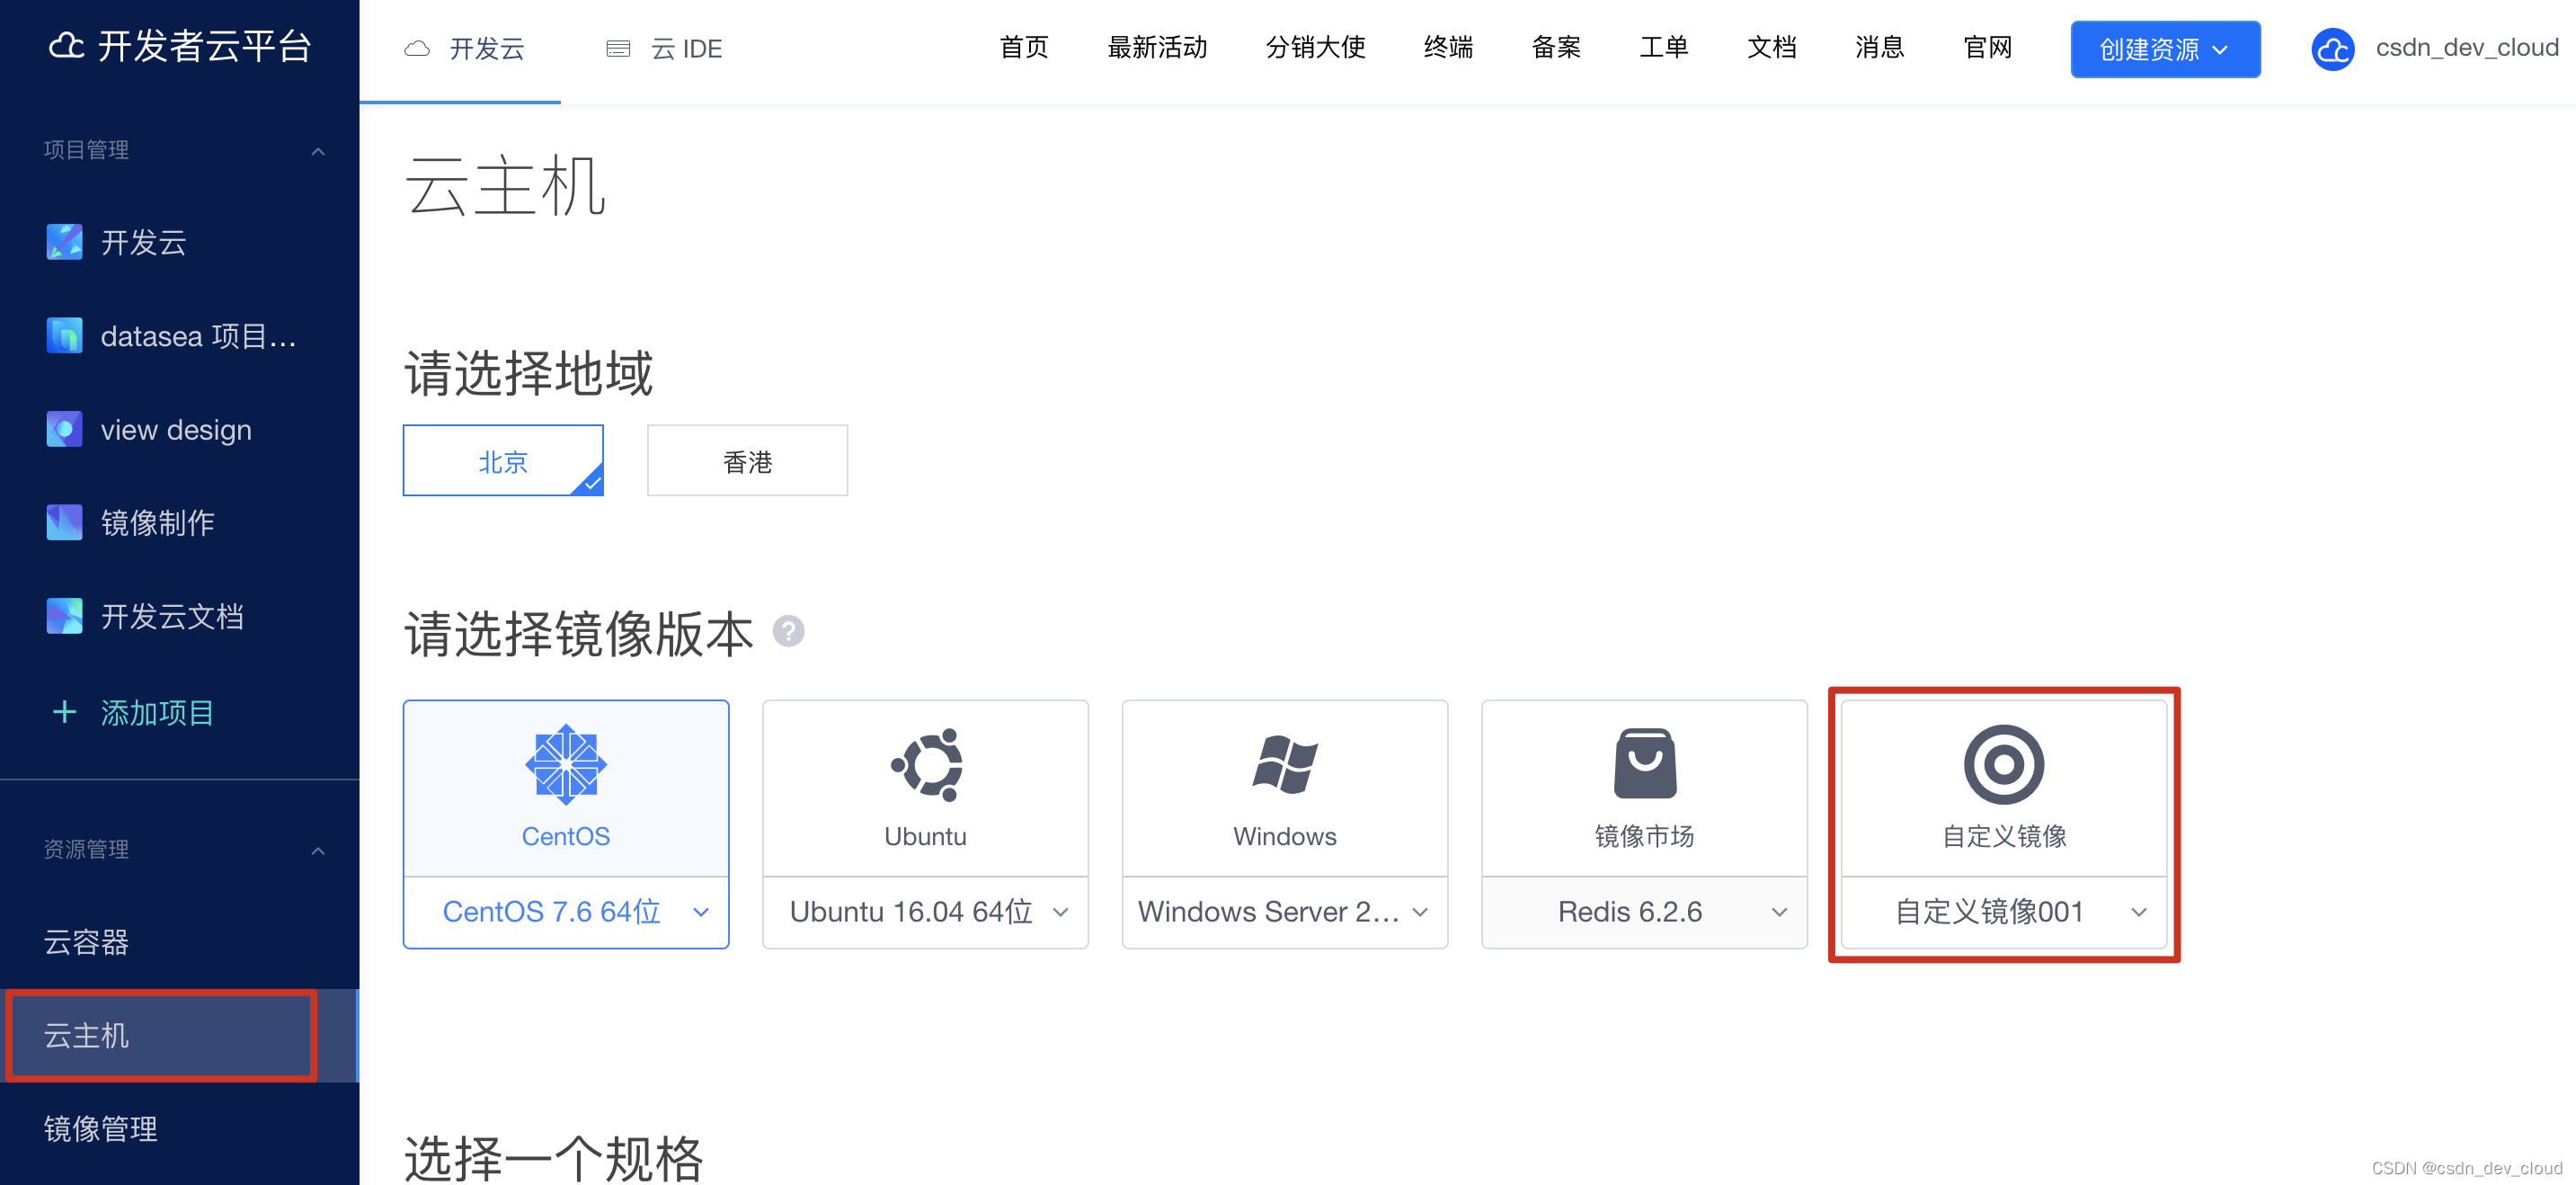
Task: Open 消息 in top navigation
Action: (1880, 47)
